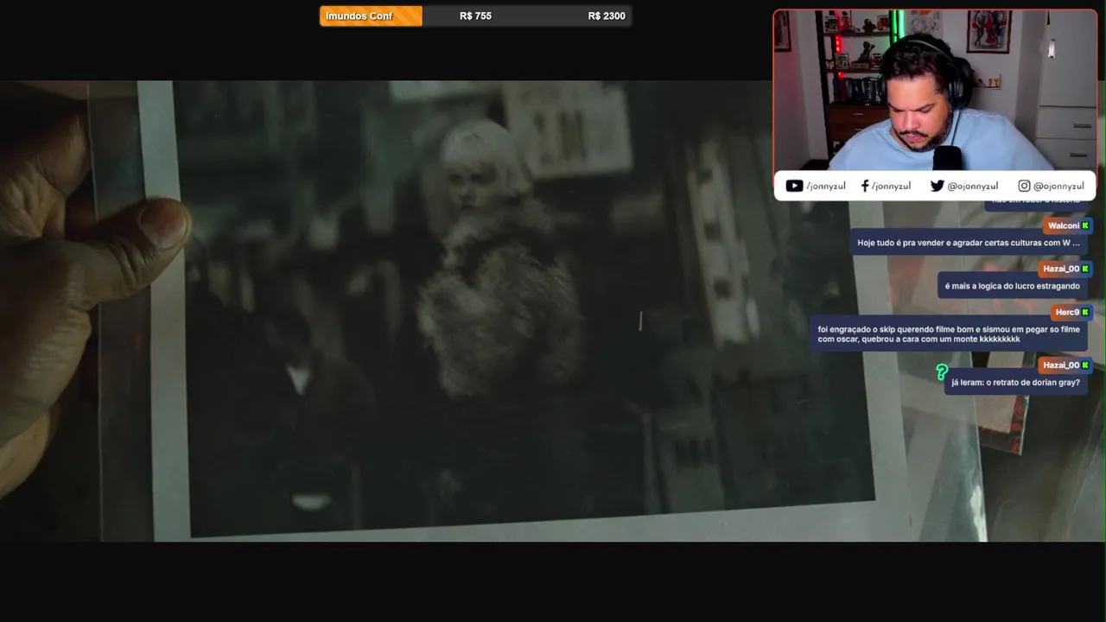Click the /jonnyzul handle next to the YouTube logo
The height and width of the screenshot is (622, 1106).
(x=827, y=186)
